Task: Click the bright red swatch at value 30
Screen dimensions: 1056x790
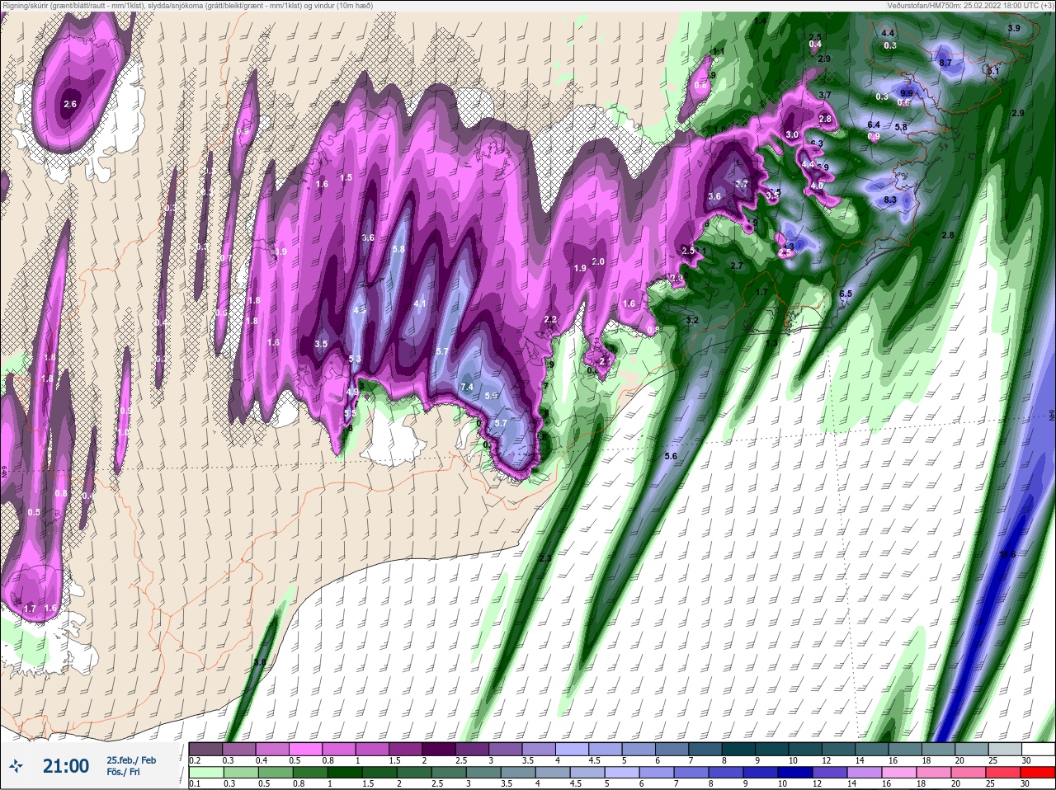Action: tap(1039, 773)
